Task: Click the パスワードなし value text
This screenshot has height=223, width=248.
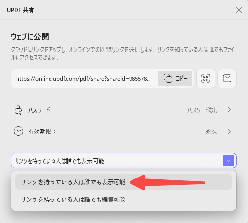Action: (202, 110)
